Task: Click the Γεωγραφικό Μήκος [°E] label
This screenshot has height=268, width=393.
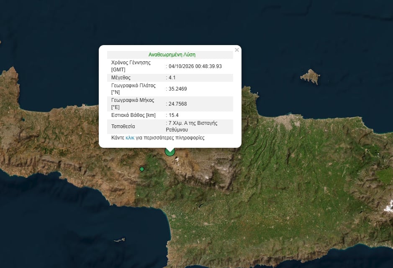Action: click(133, 104)
